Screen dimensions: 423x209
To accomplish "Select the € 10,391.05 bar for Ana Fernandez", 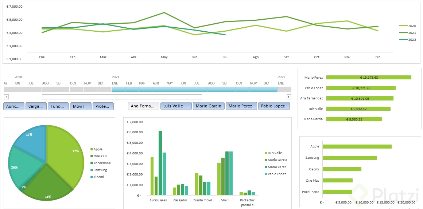I will (360, 99).
